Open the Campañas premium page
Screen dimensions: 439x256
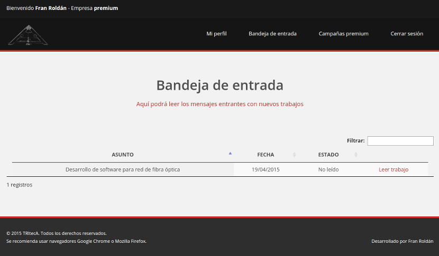coord(343,34)
